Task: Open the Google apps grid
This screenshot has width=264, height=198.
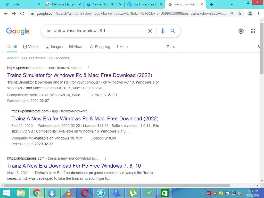Action: click(x=253, y=31)
